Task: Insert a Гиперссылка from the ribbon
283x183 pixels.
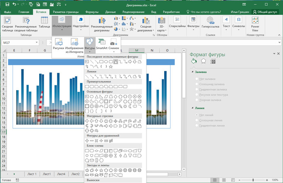Action: tap(210, 20)
